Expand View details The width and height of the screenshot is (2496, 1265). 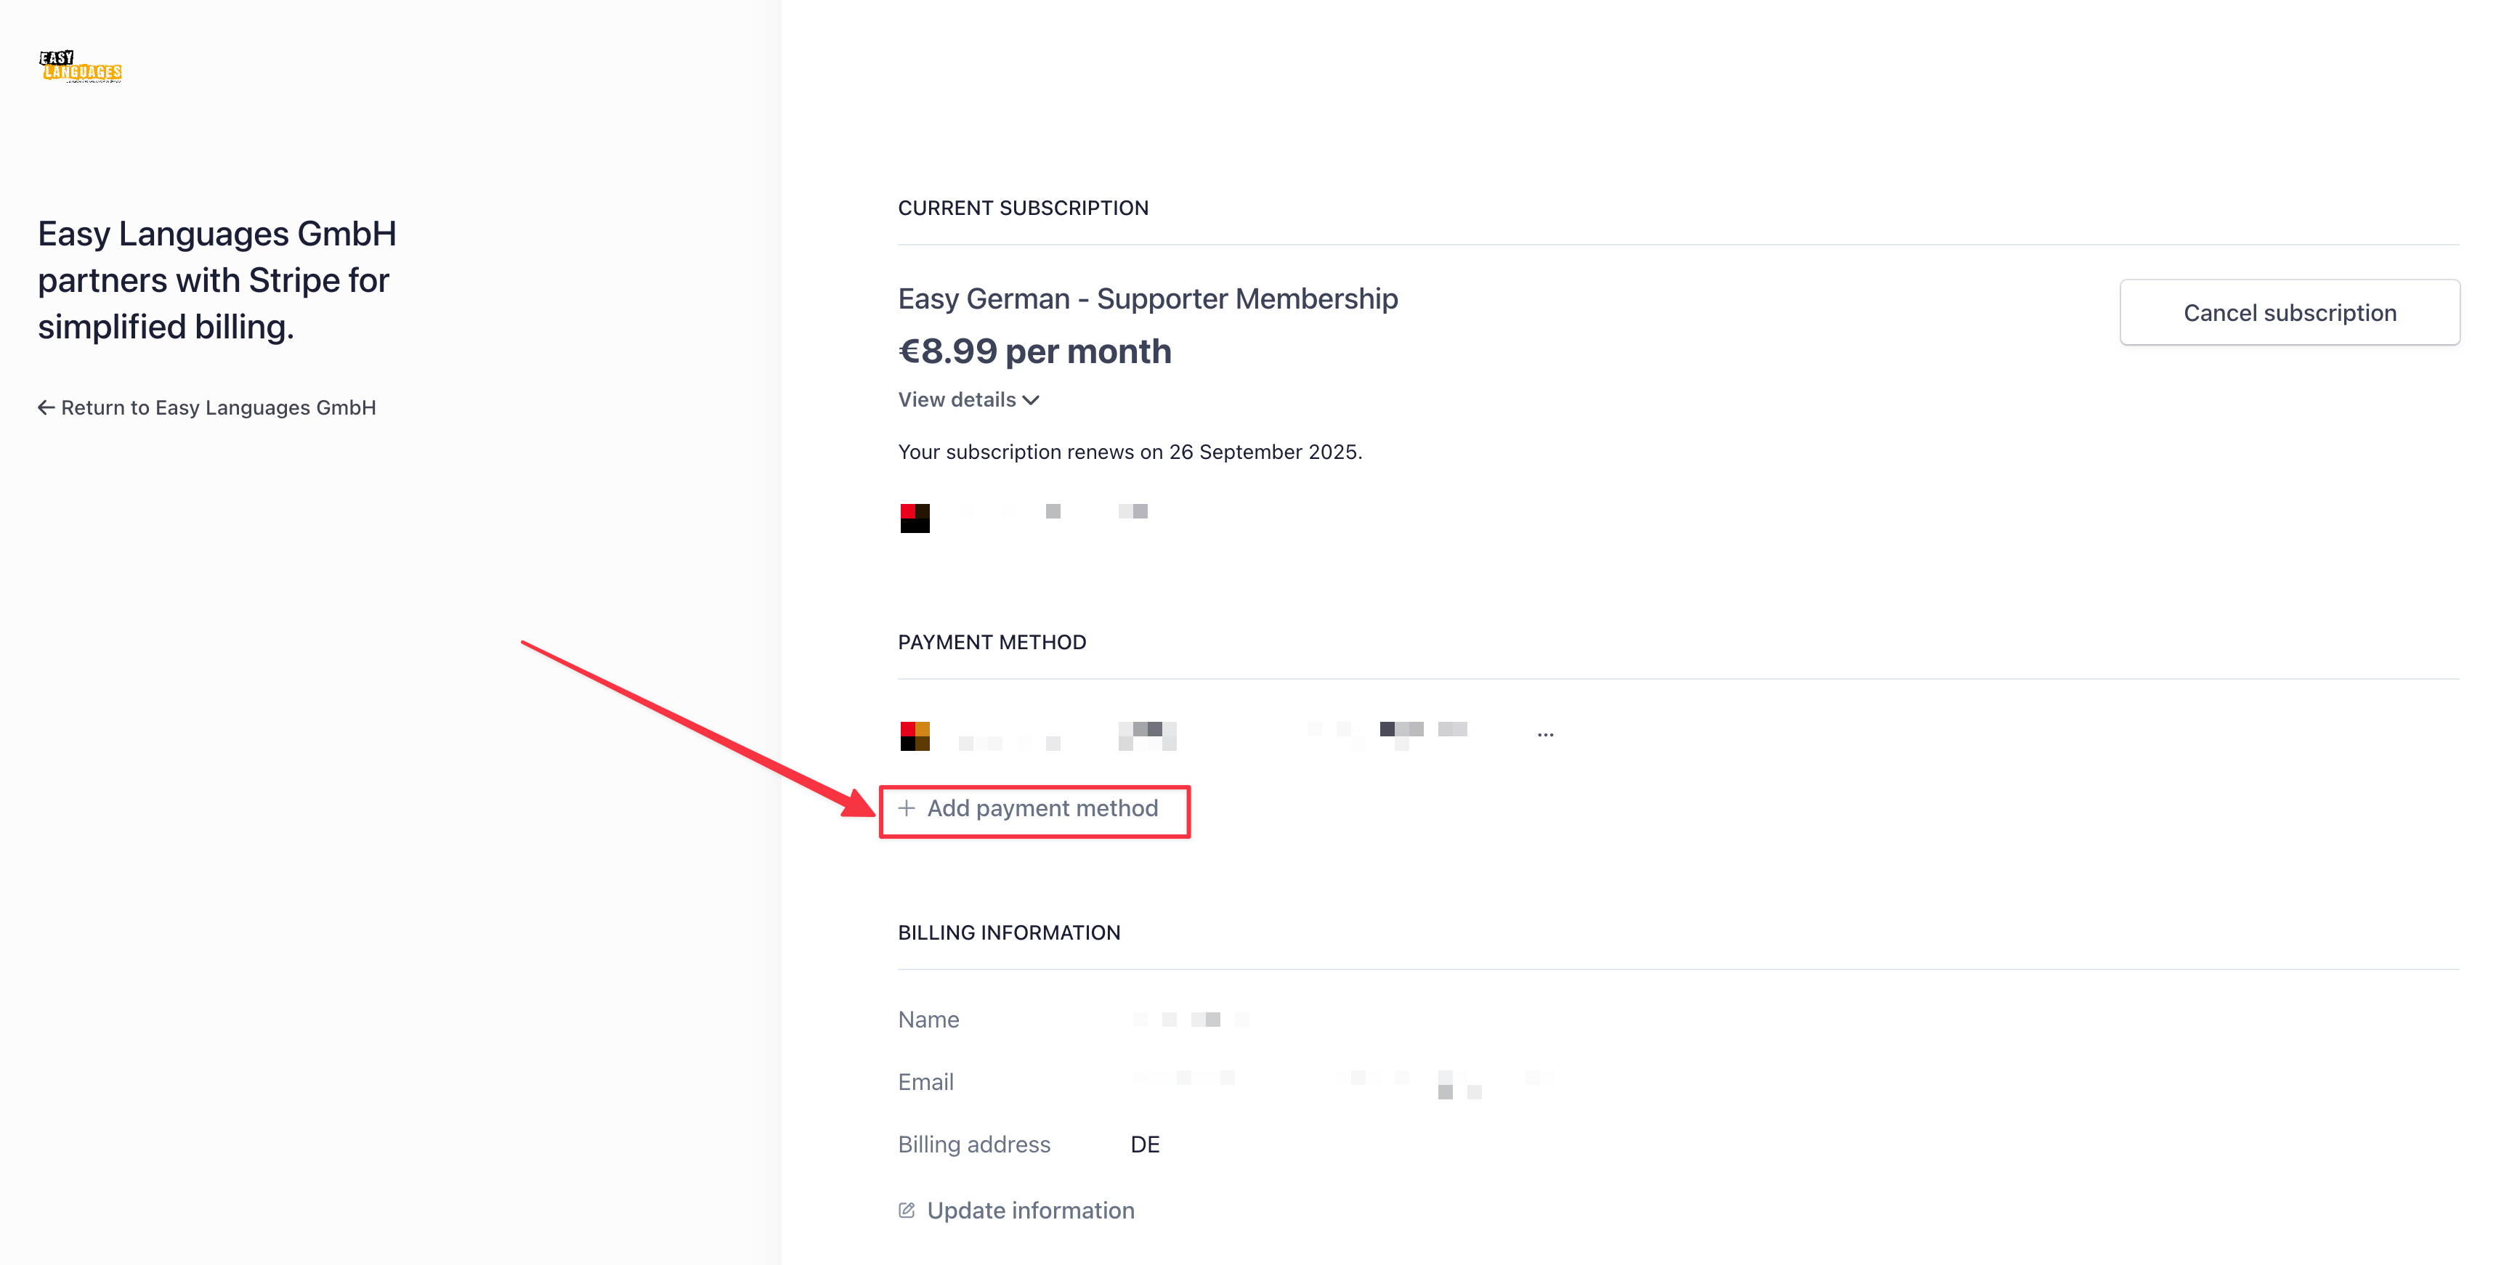pos(968,400)
